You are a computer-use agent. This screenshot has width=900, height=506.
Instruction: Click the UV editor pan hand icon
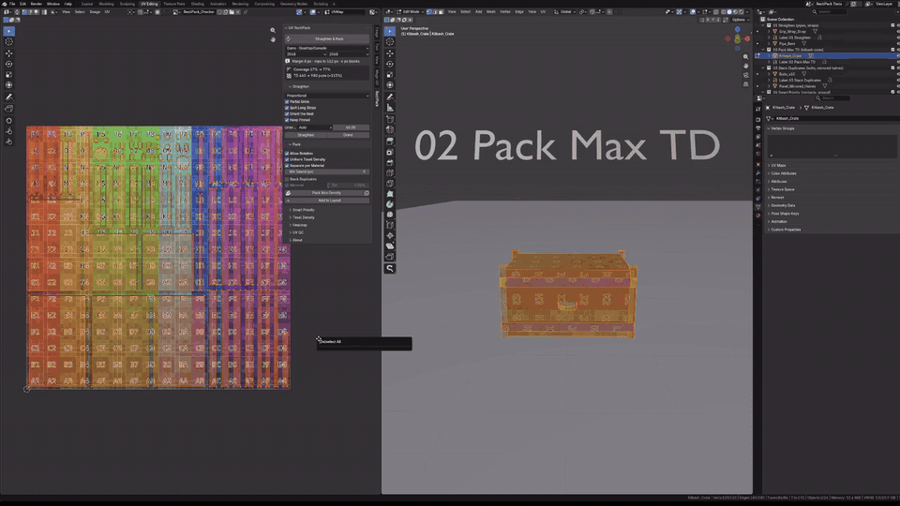click(x=273, y=39)
